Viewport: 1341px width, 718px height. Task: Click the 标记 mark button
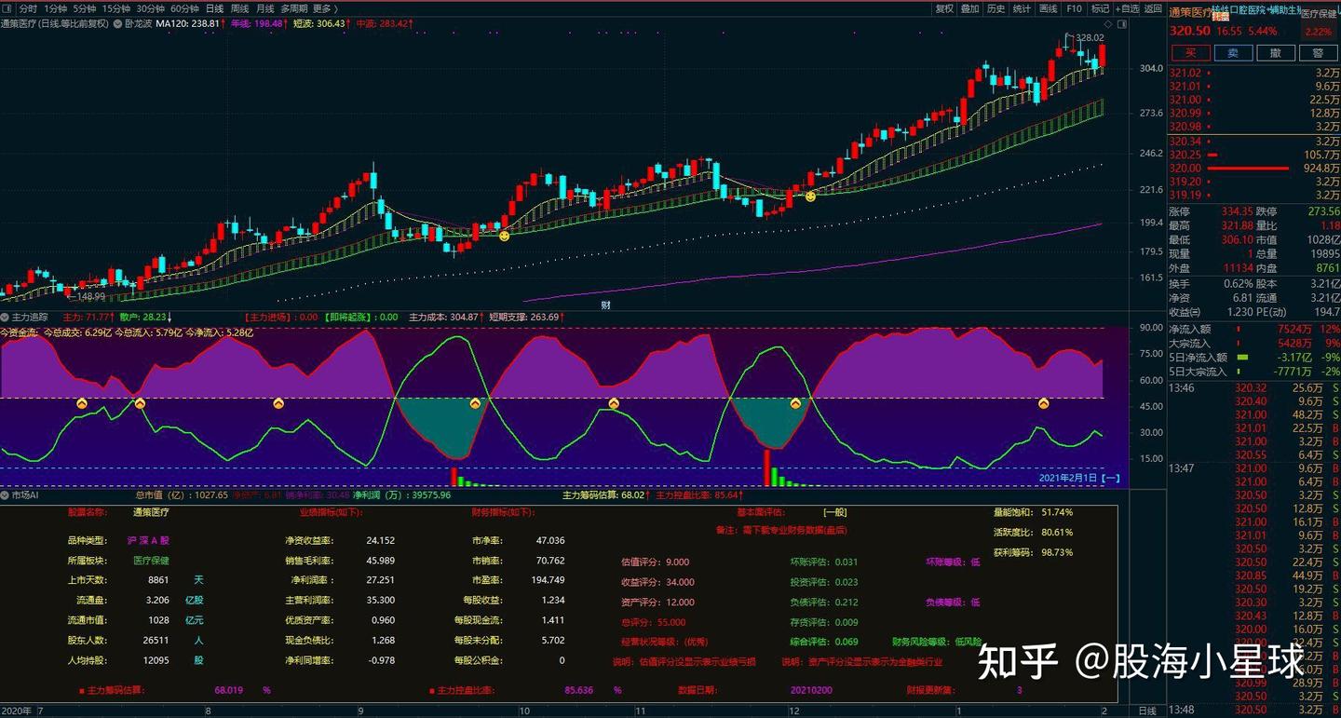tap(1100, 8)
